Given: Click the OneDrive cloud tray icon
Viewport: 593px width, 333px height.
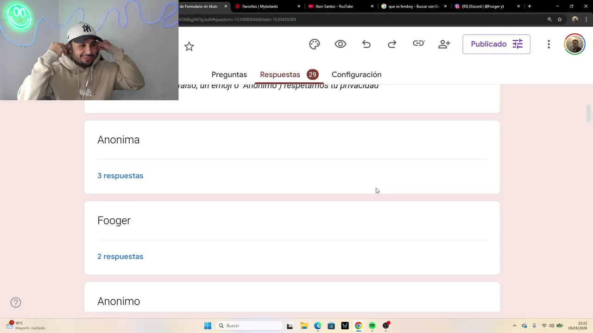Looking at the screenshot, I should [x=524, y=326].
